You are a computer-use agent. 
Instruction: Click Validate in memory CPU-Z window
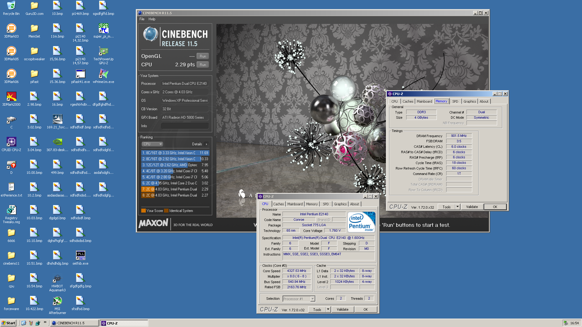point(472,207)
